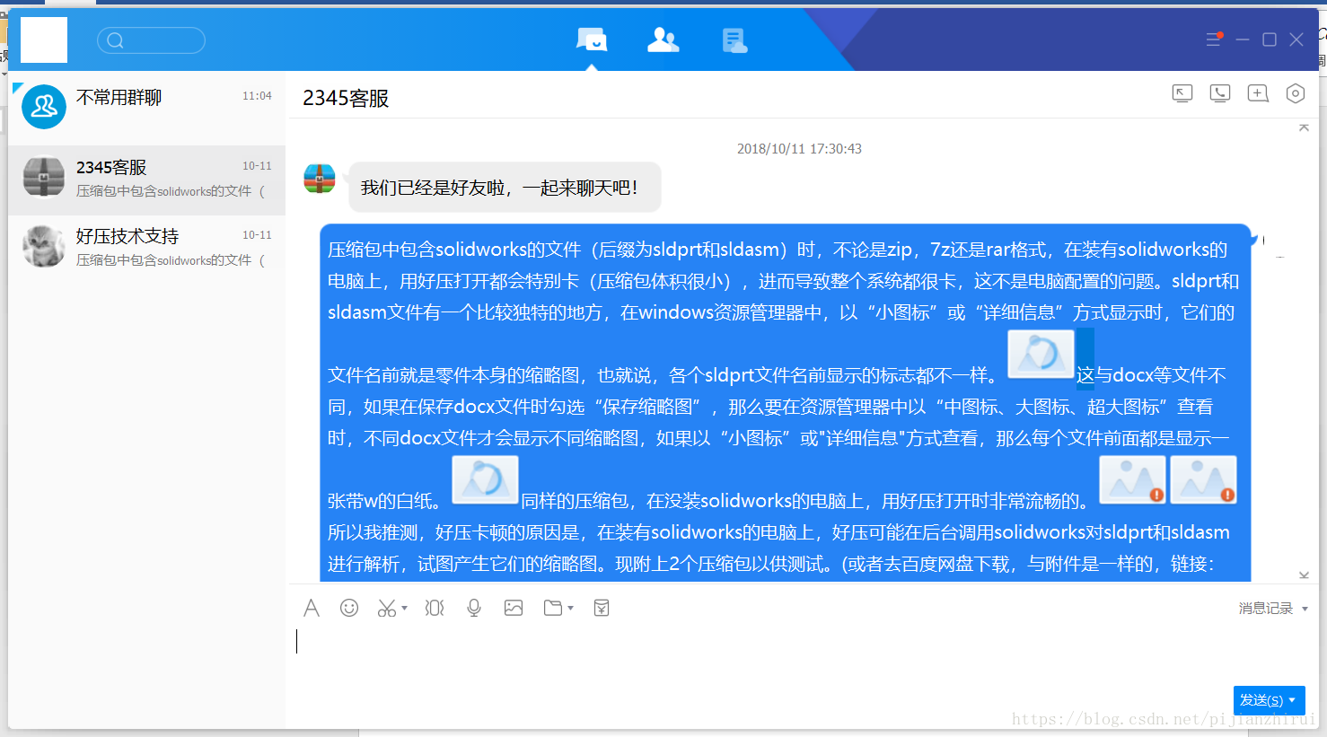Open the loading image after 都不一样。

tap(1041, 354)
